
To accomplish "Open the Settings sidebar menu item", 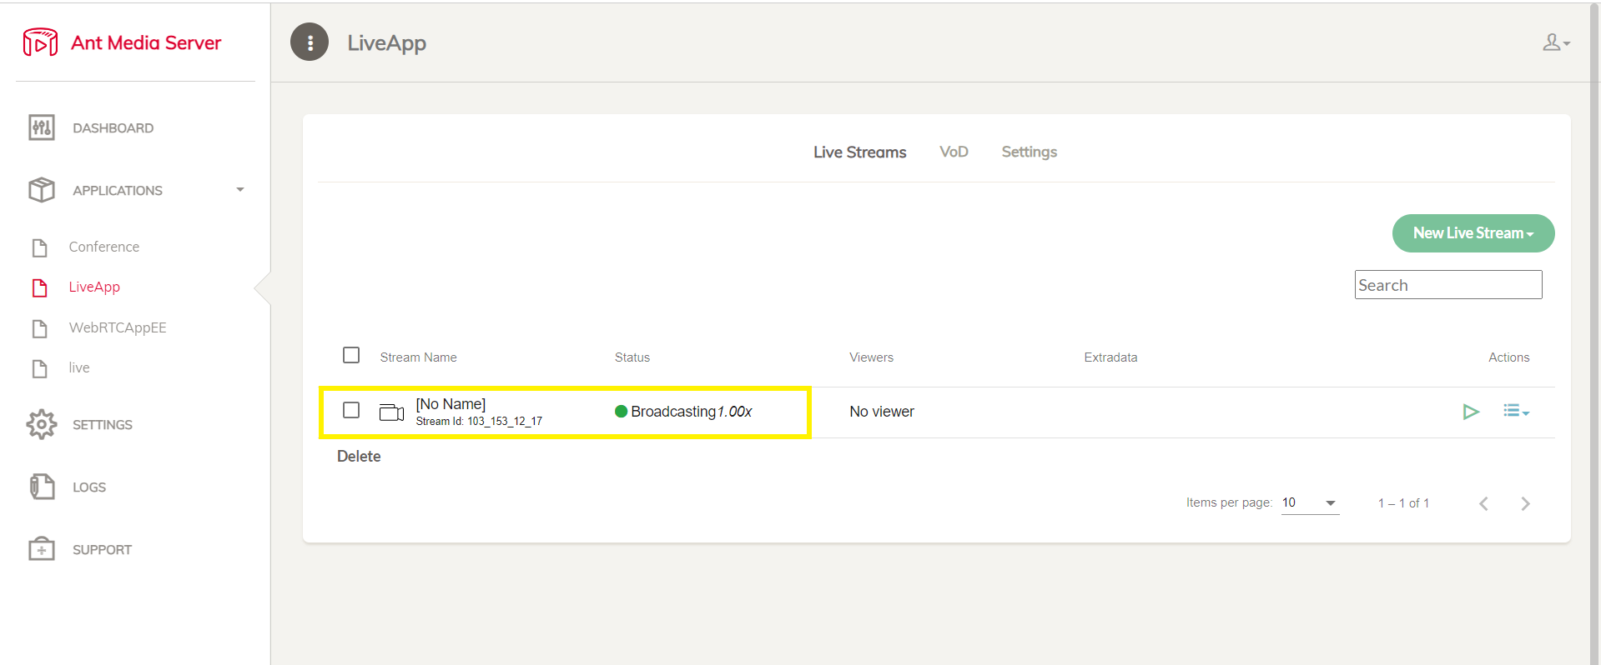I will click(103, 425).
